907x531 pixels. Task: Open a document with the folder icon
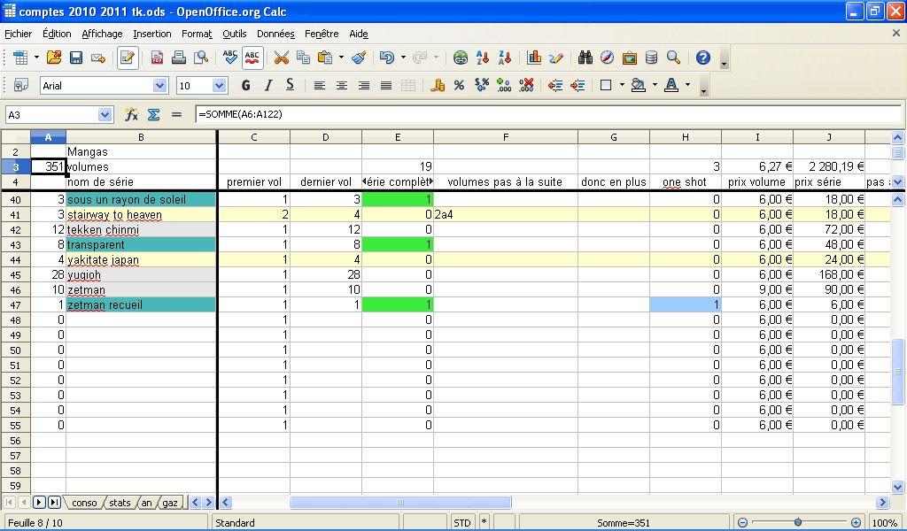click(x=54, y=58)
